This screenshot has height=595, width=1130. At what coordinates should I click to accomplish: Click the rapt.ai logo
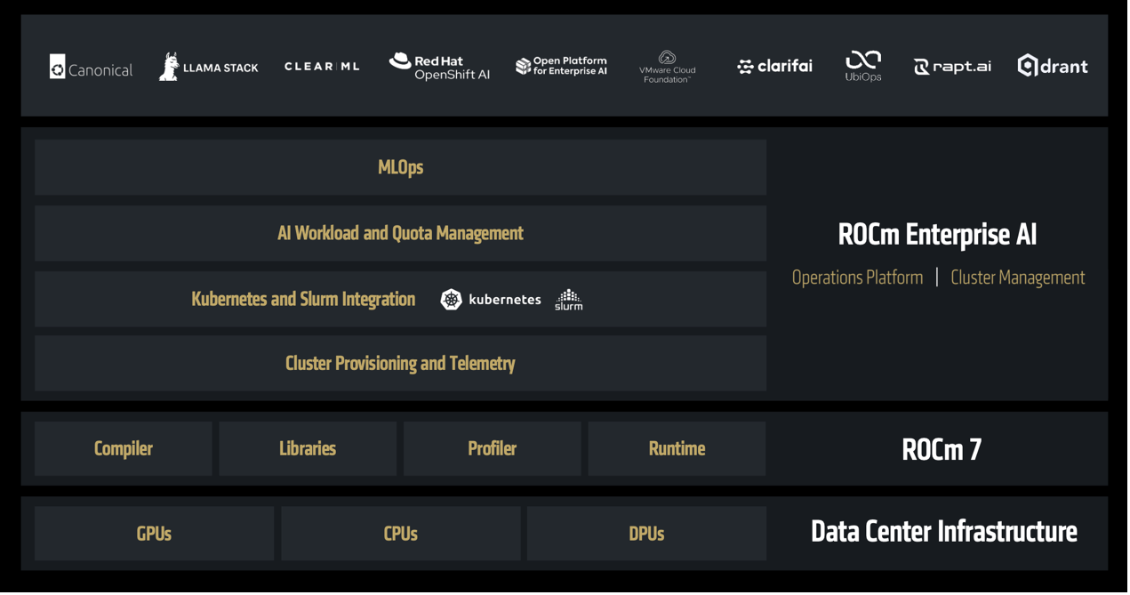coord(952,67)
